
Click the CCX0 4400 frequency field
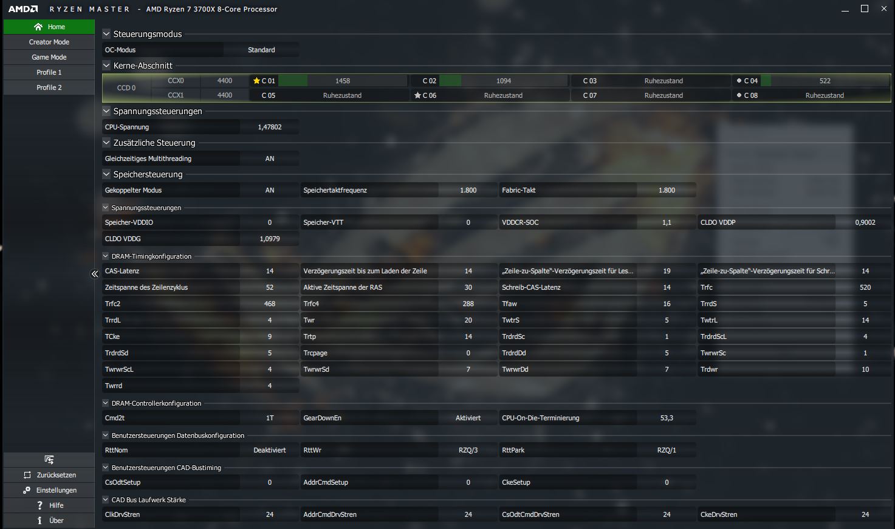[x=225, y=81]
